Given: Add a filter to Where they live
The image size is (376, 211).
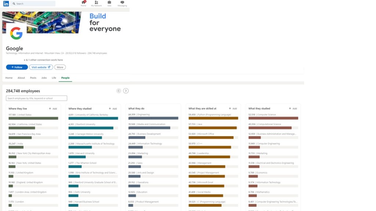Looking at the screenshot, I should pyautogui.click(x=53, y=109).
